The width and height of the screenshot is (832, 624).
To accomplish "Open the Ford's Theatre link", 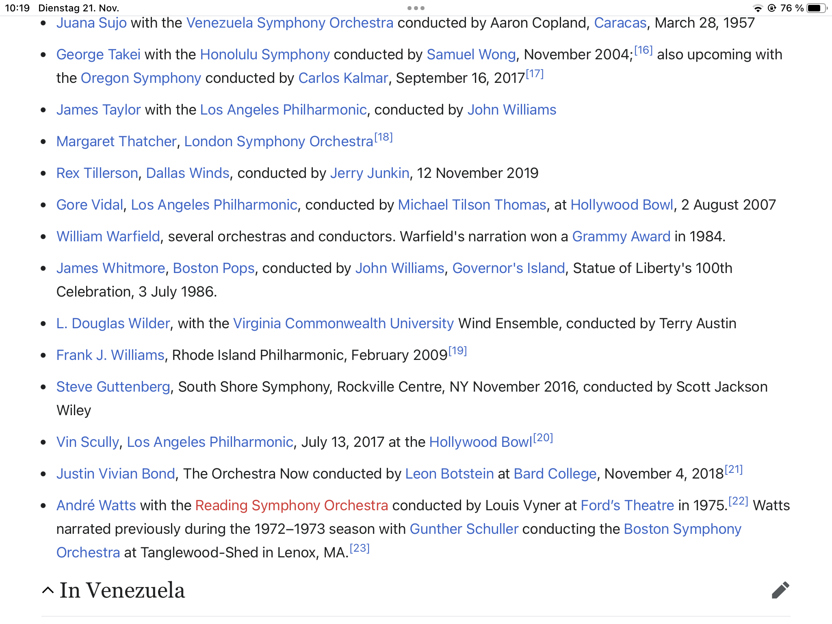I will click(627, 505).
